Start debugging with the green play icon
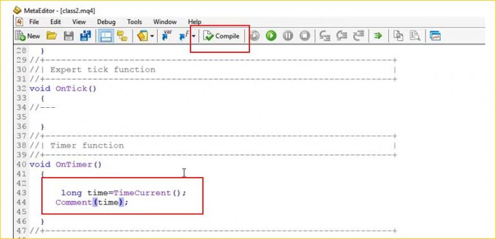The height and width of the screenshot is (239, 496). pyautogui.click(x=271, y=36)
